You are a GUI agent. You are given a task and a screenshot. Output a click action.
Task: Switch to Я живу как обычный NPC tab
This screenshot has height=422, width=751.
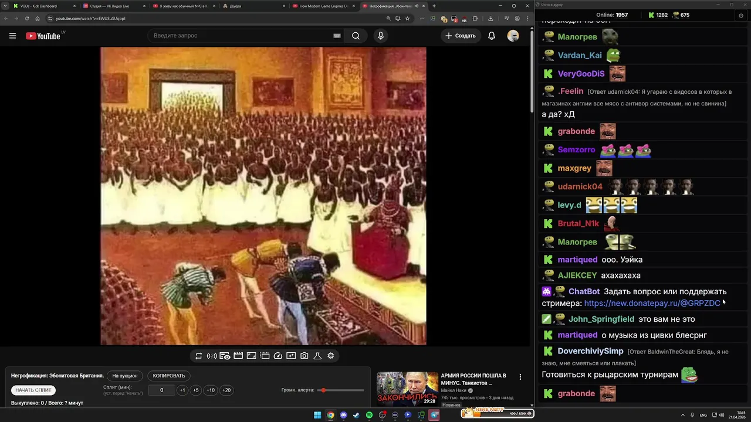click(x=183, y=6)
